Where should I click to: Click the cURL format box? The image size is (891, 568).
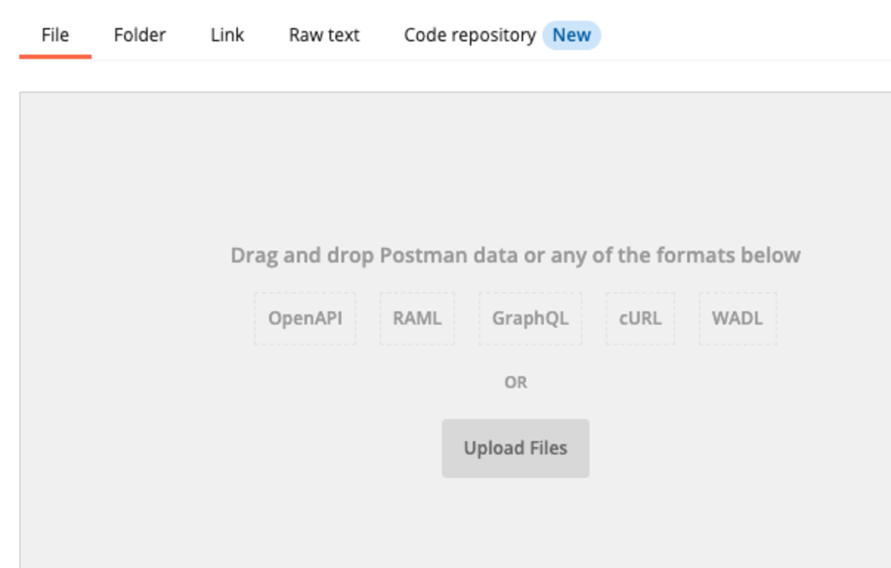point(640,318)
